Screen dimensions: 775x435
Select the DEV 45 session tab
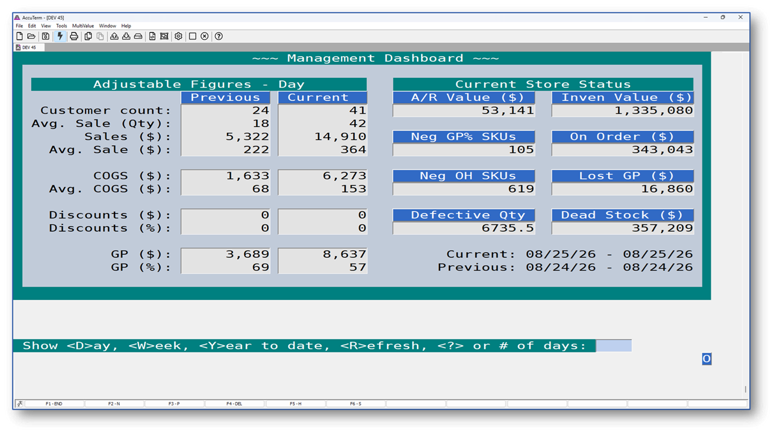(x=28, y=47)
